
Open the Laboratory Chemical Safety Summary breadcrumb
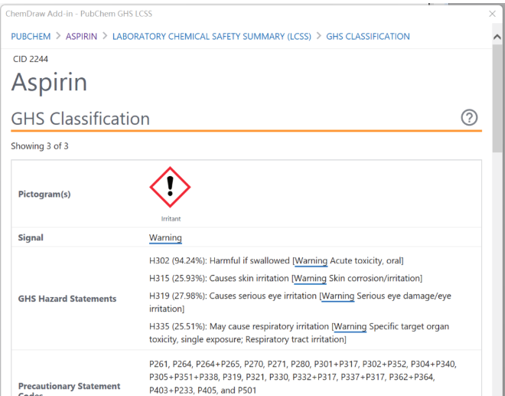(212, 37)
